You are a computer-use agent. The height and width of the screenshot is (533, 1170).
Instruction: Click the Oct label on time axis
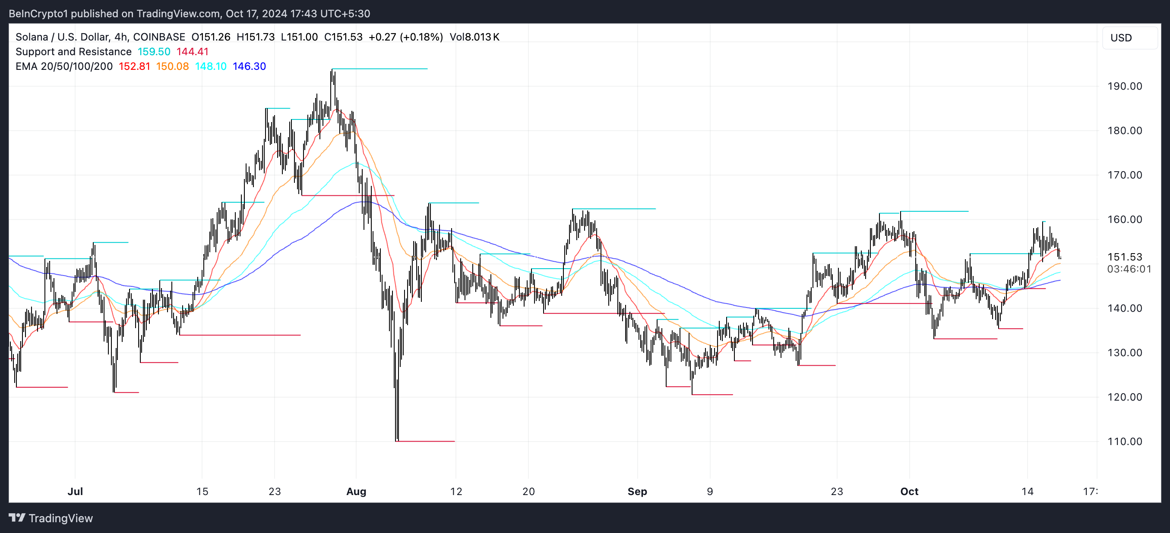pyautogui.click(x=909, y=491)
